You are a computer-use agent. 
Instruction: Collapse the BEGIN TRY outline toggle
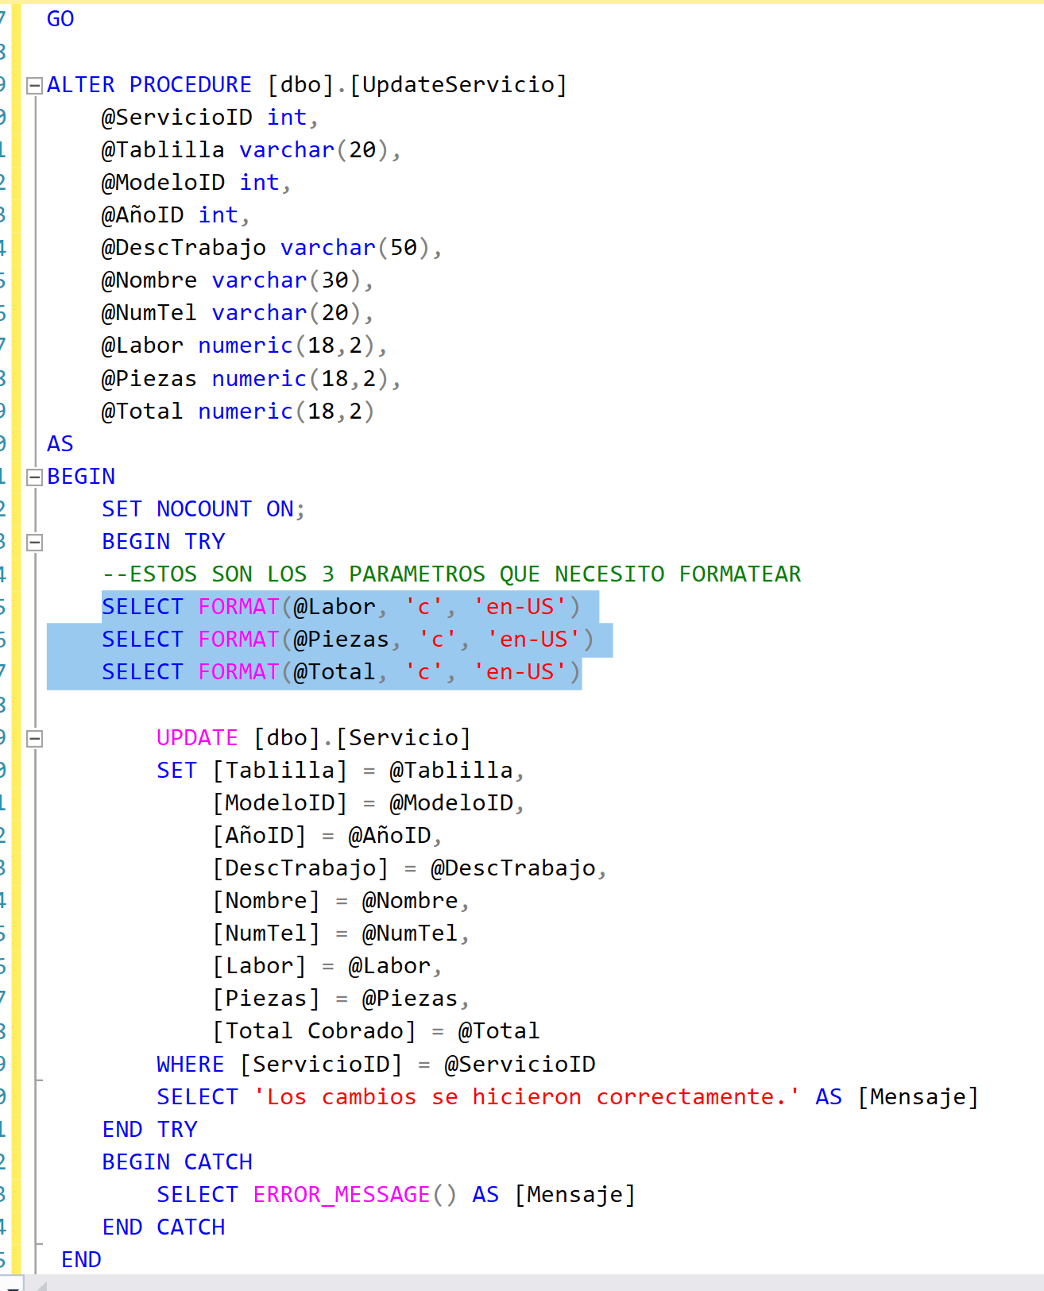(34, 543)
